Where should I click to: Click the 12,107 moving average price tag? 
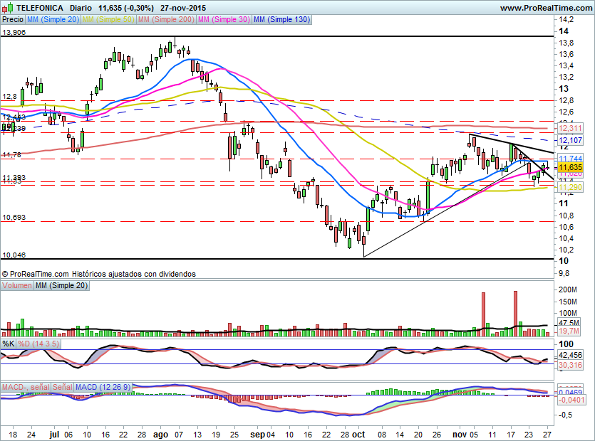[x=570, y=140]
